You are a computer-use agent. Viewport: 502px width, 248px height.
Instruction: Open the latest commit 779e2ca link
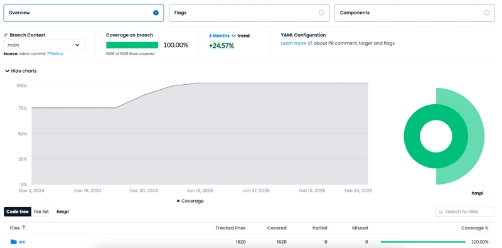coord(55,54)
